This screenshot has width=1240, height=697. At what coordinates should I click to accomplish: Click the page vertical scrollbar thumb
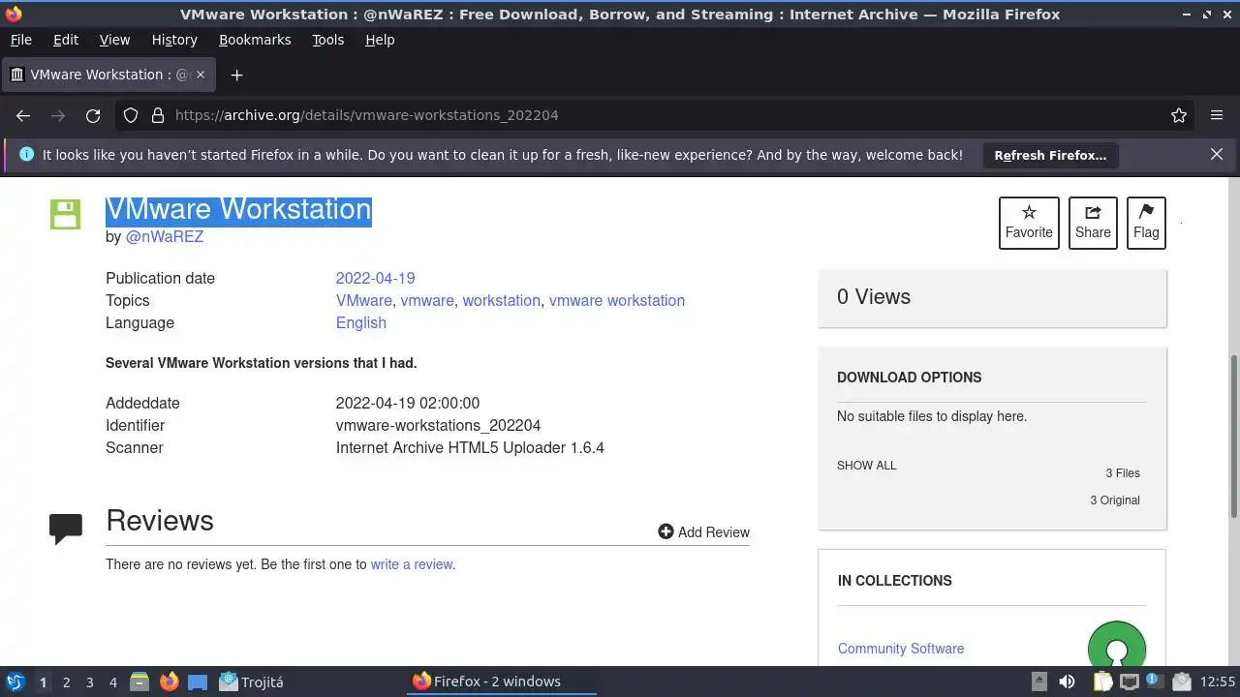pos(1234,436)
